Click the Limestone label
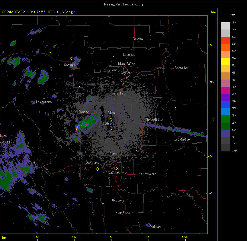Screen dimensions: 247x241 coord(44,102)
